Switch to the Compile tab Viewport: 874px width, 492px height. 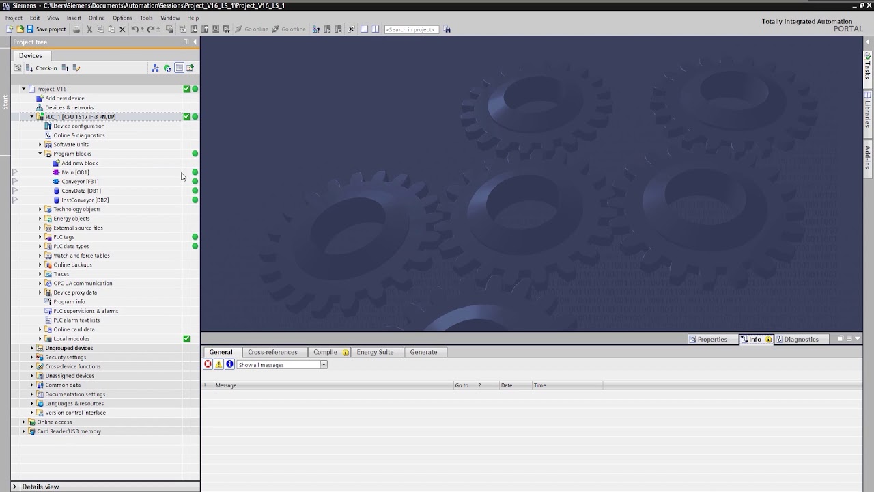(330, 352)
